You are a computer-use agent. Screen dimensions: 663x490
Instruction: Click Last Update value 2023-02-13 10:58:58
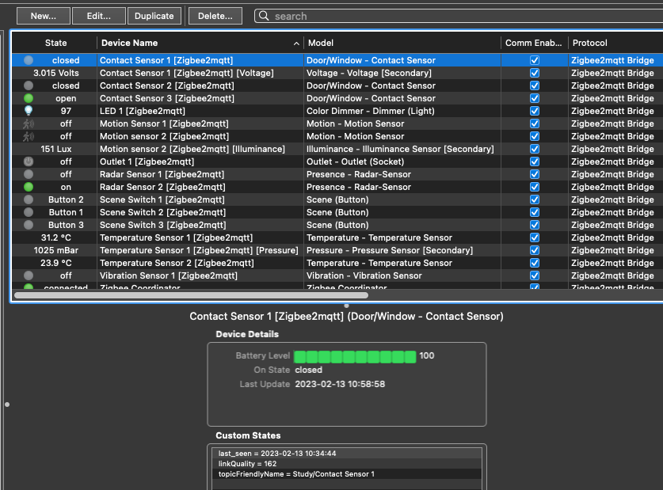point(340,384)
